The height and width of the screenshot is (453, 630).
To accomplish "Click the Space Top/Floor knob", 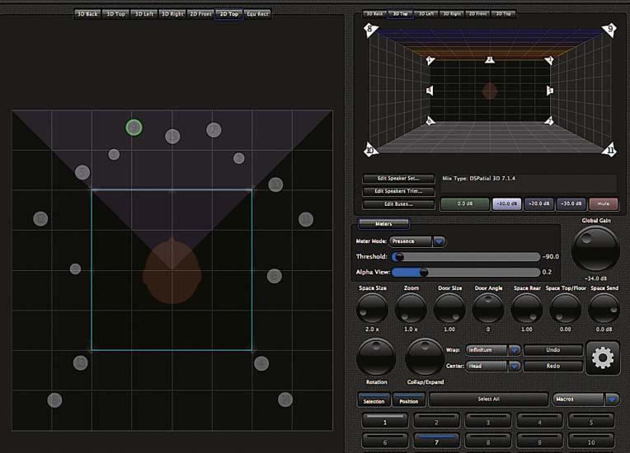I will [x=566, y=308].
